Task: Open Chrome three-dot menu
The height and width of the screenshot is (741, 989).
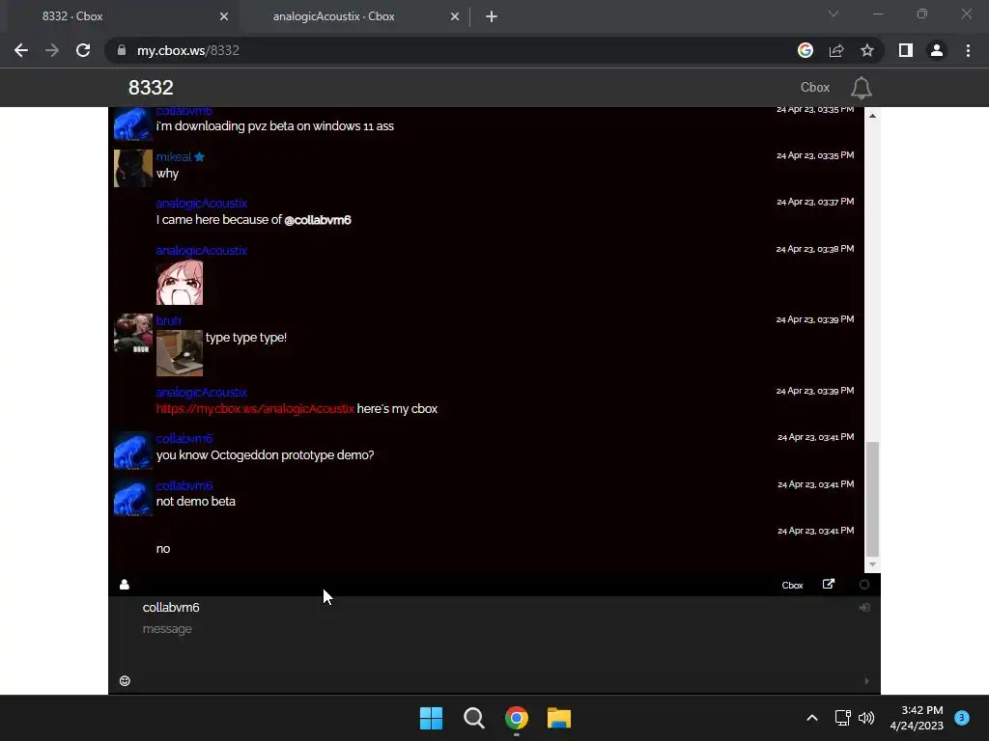Action: [968, 50]
